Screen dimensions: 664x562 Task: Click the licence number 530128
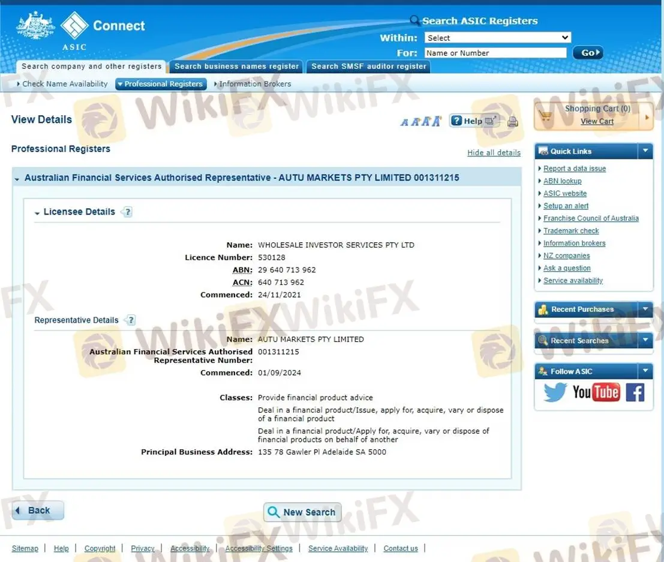(272, 257)
